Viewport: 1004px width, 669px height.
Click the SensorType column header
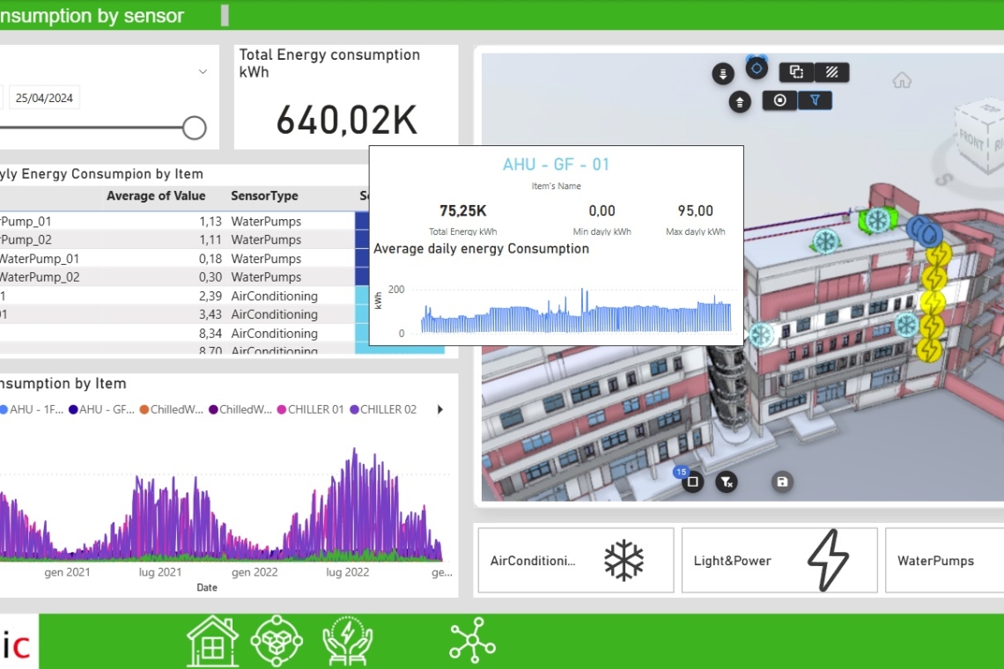pyautogui.click(x=264, y=196)
